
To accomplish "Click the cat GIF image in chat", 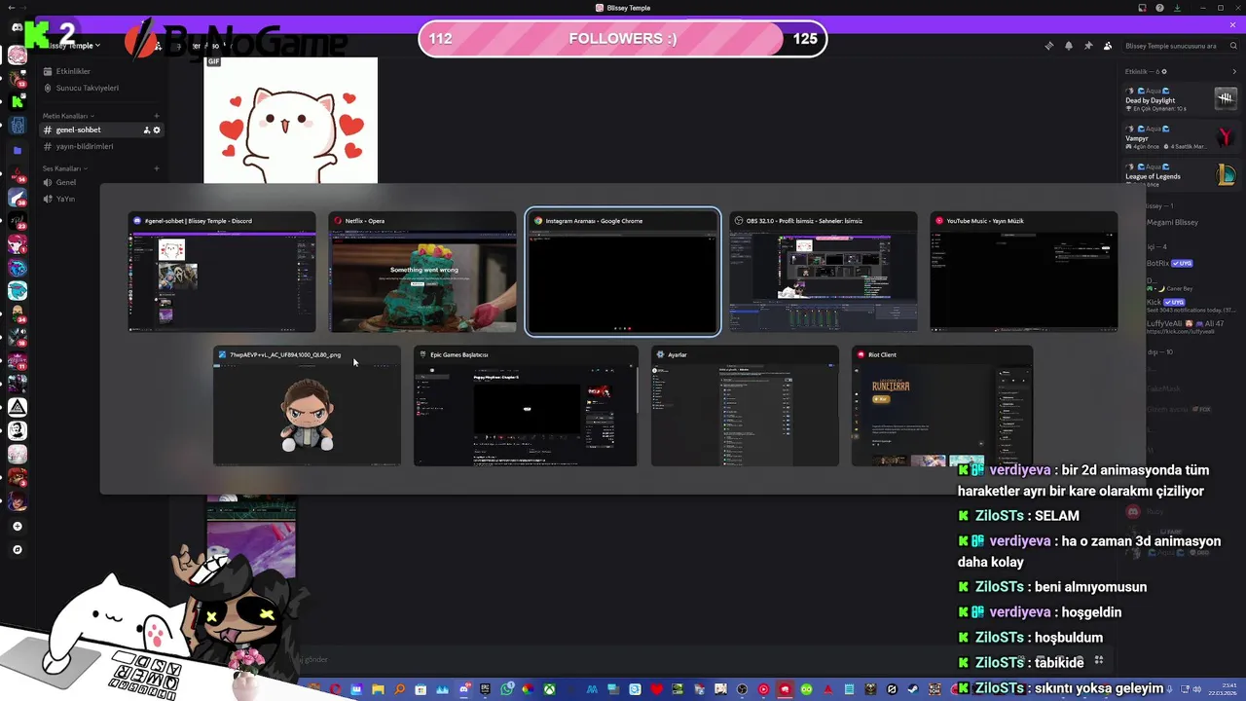I will [x=290, y=120].
